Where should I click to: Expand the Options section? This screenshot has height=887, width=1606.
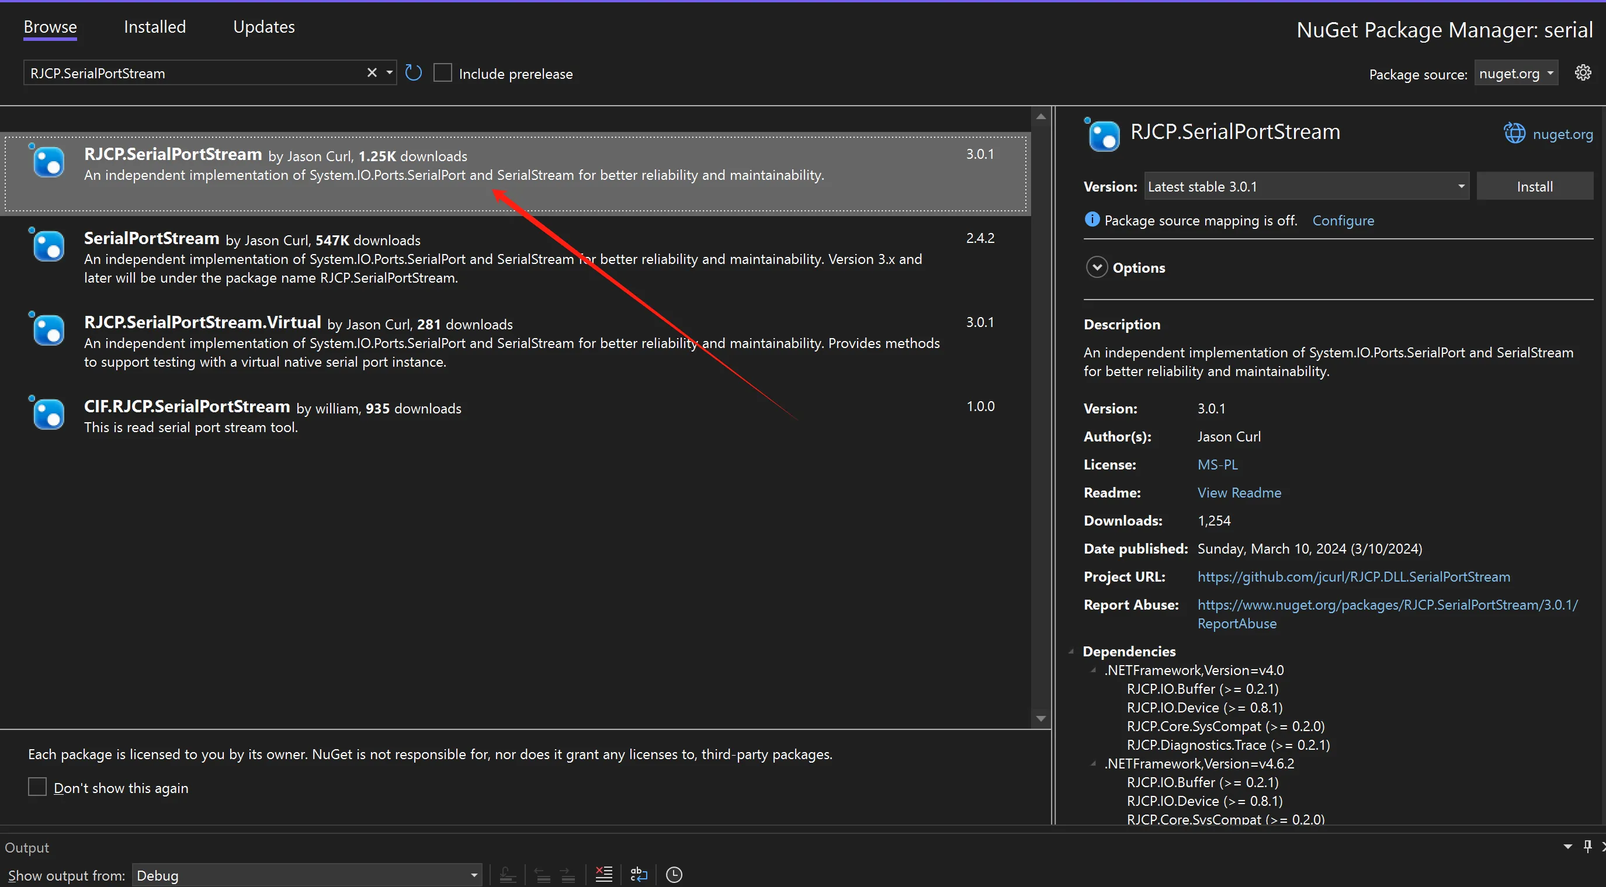(1097, 267)
